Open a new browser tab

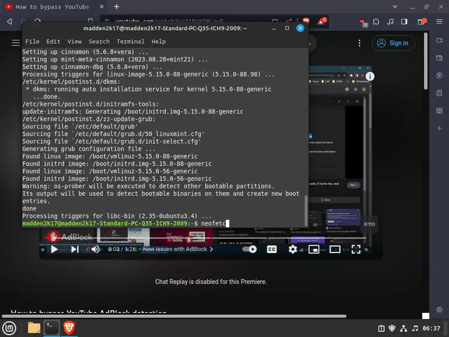tap(117, 7)
